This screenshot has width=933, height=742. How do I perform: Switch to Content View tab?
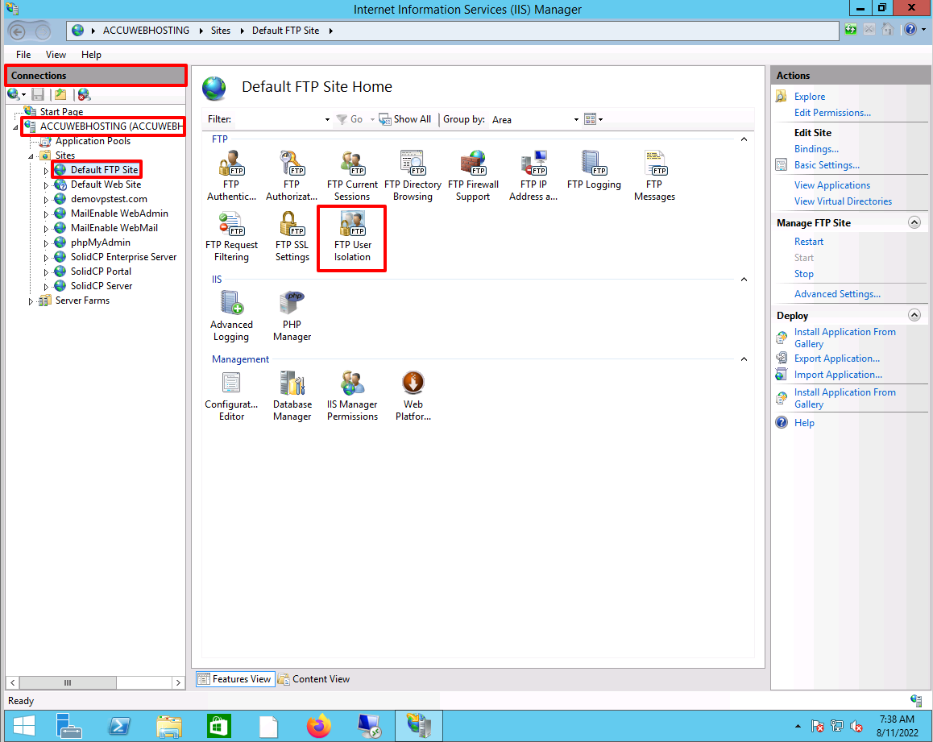click(x=314, y=679)
